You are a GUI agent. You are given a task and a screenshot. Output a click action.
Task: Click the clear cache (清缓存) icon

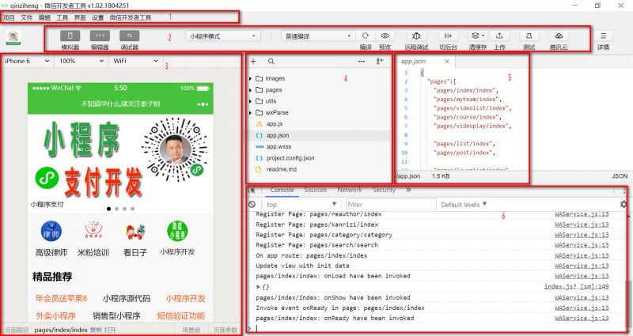point(478,36)
